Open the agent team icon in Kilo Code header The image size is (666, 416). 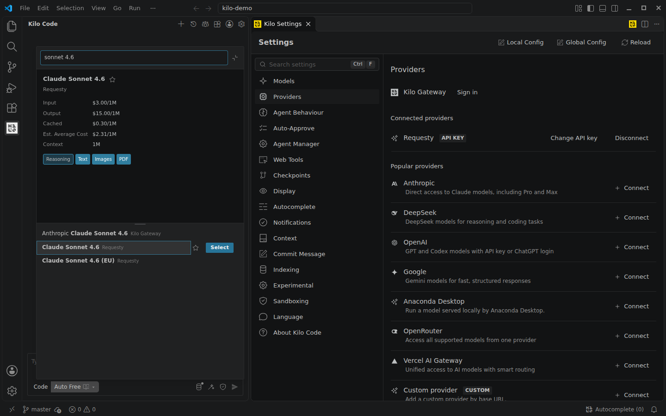[205, 24]
